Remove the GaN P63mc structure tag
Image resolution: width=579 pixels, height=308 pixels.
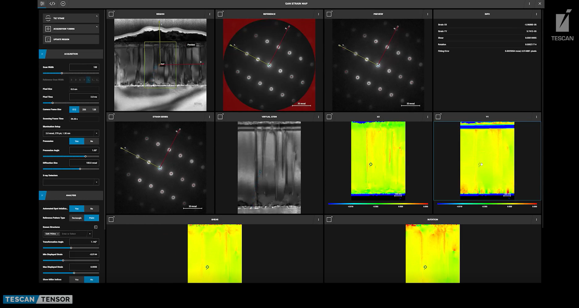(x=58, y=234)
